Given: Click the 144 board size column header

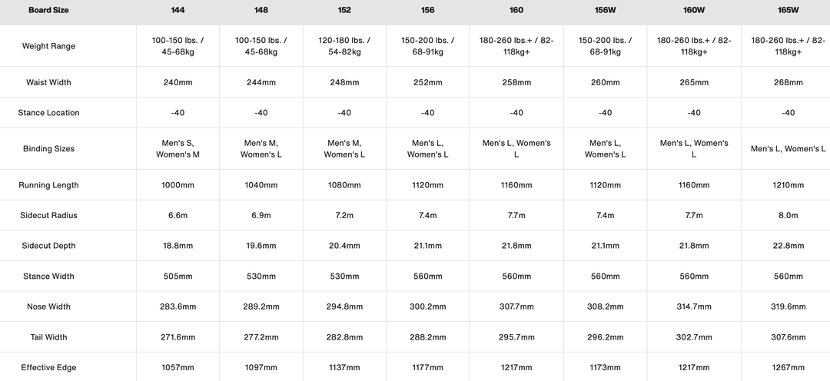Looking at the screenshot, I should click(x=178, y=11).
